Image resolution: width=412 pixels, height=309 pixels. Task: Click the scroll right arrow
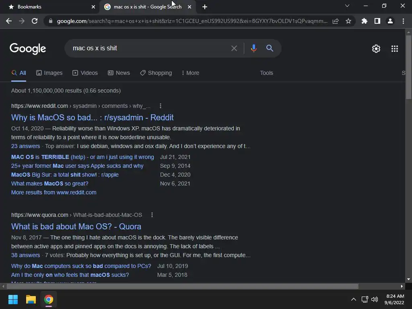click(402, 286)
